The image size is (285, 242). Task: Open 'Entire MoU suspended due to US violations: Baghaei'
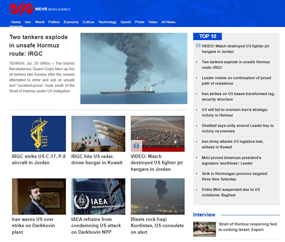(231, 192)
